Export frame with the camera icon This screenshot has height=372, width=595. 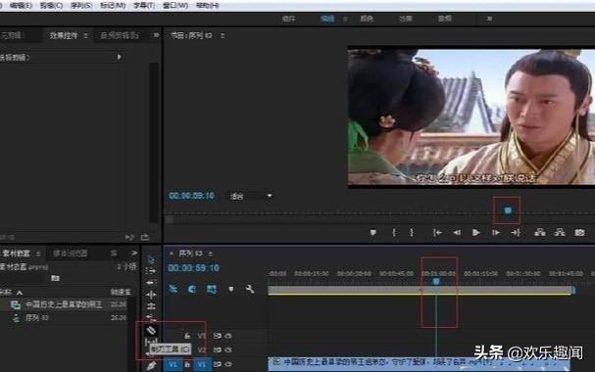click(x=579, y=233)
